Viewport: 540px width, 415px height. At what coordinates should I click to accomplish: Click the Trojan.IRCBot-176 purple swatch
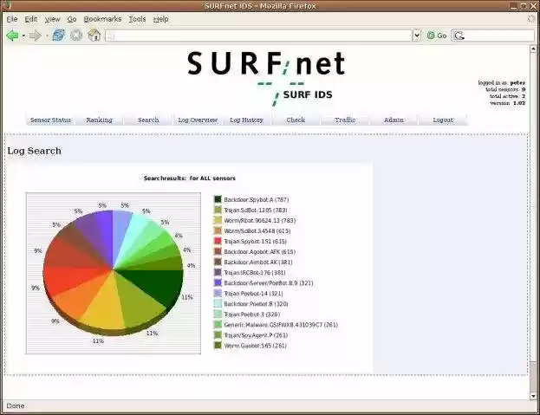click(218, 272)
